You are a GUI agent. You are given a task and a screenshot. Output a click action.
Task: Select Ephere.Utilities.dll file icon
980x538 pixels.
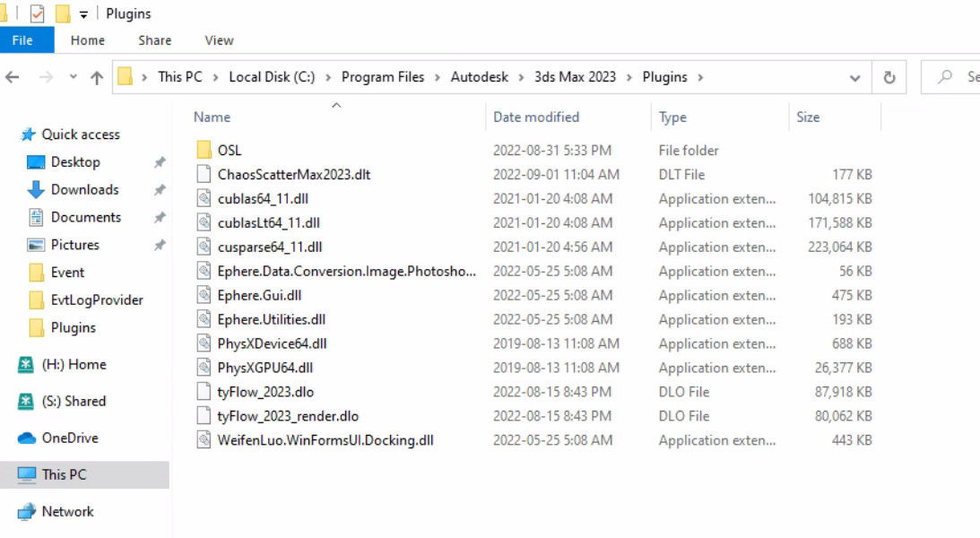point(204,319)
